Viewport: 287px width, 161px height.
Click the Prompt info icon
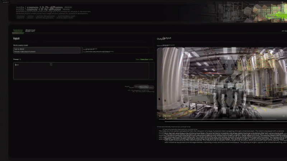(x=20, y=59)
